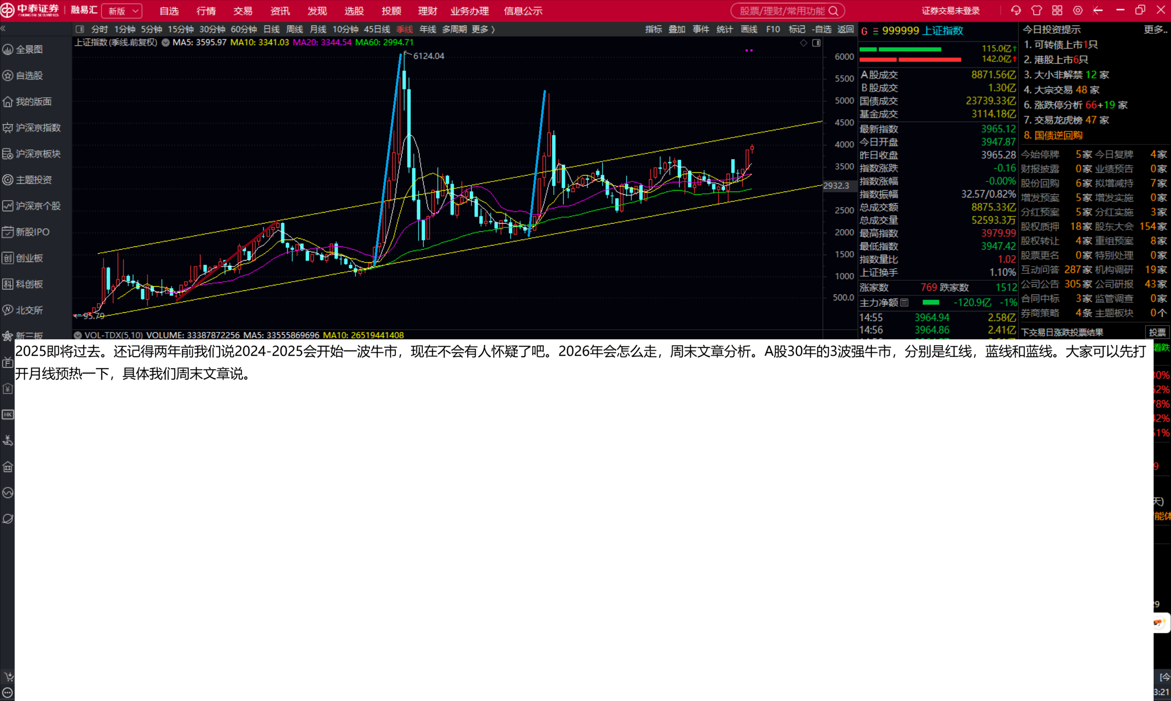Click 证券交易未登录 login link
Screen dimensions: 1171x701
(x=950, y=11)
